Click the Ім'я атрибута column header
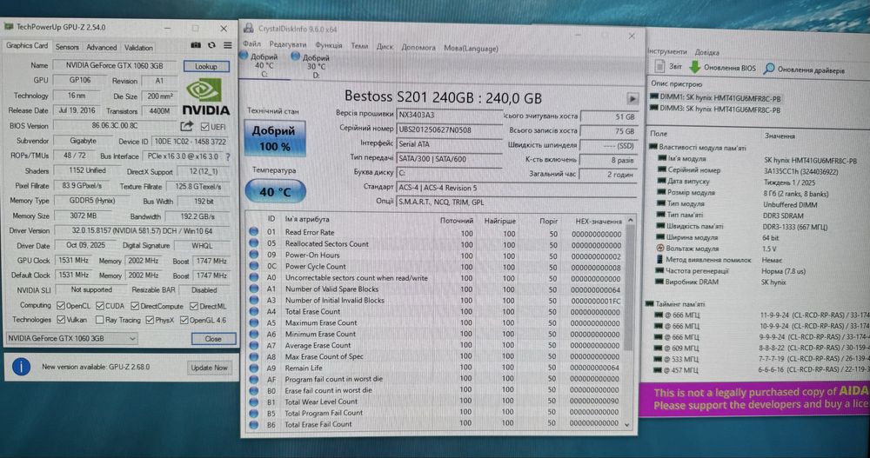870x458 pixels. 307,219
